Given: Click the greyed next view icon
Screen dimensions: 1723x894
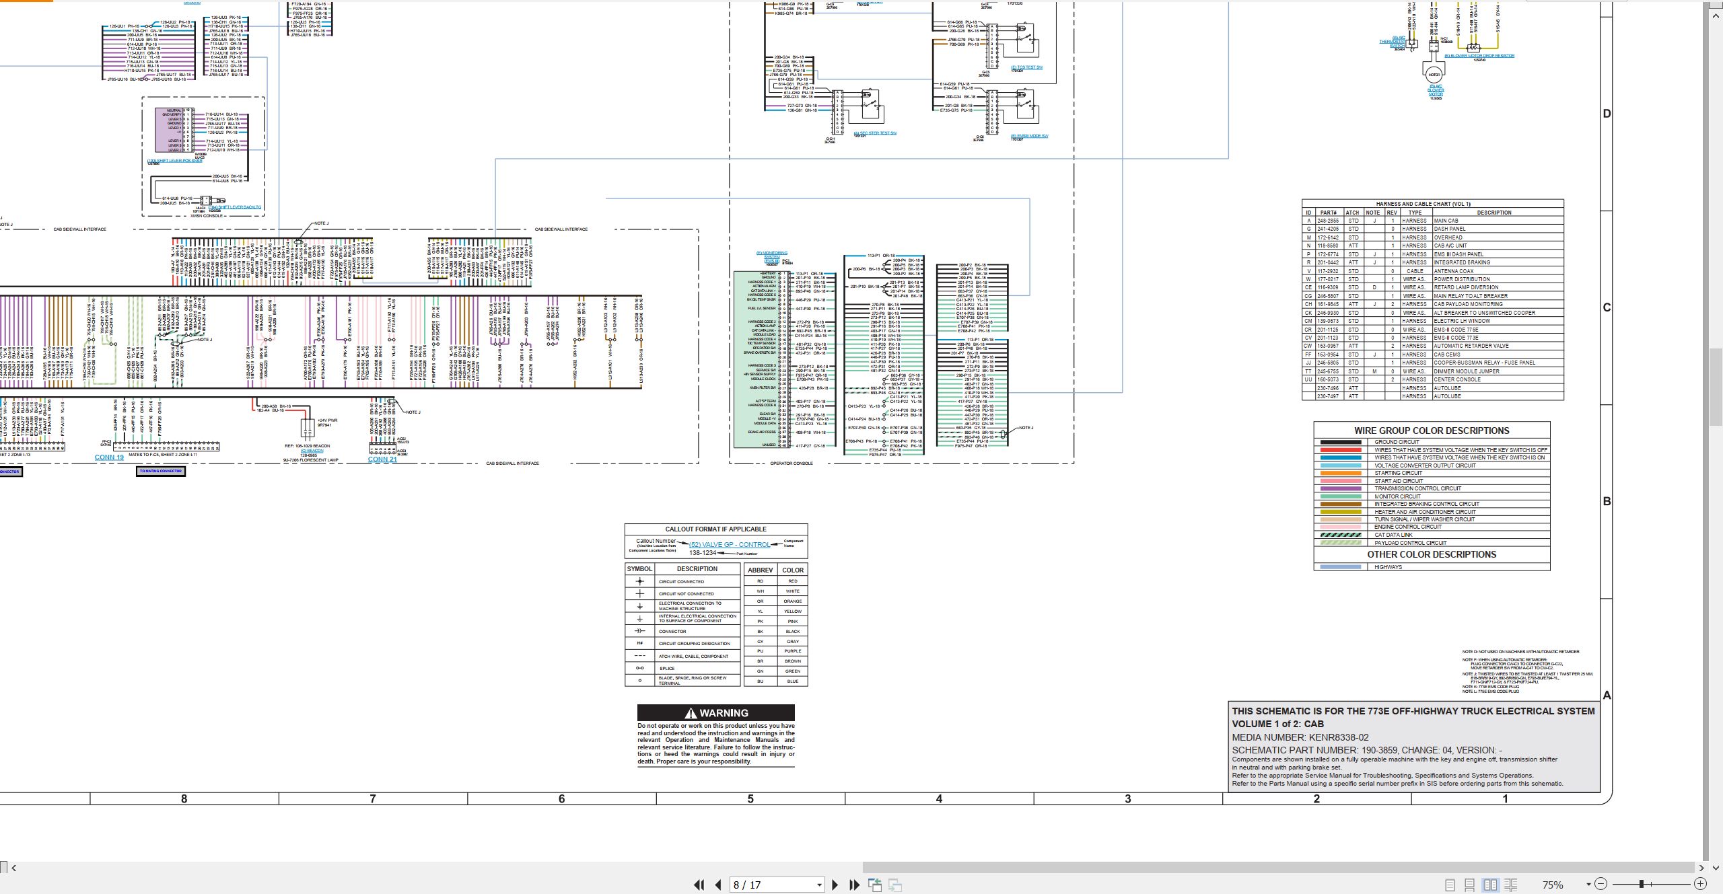Looking at the screenshot, I should coord(895,885).
